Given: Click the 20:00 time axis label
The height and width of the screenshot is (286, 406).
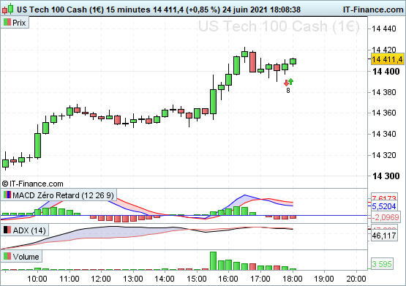Looking at the screenshot, I should point(356,279).
